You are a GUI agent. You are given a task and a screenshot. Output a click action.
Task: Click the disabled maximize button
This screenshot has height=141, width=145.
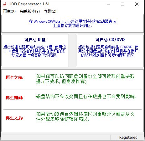(122, 4)
